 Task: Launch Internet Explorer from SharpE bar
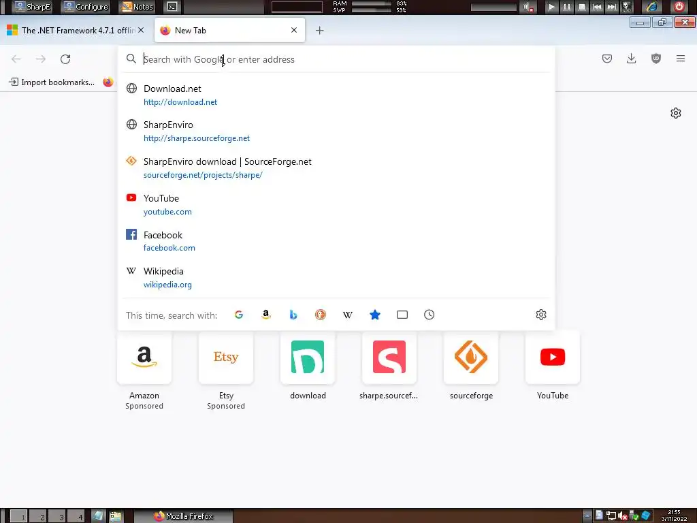tap(651, 7)
